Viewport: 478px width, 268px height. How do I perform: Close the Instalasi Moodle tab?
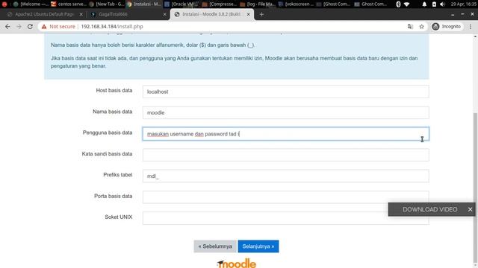tap(249, 14)
